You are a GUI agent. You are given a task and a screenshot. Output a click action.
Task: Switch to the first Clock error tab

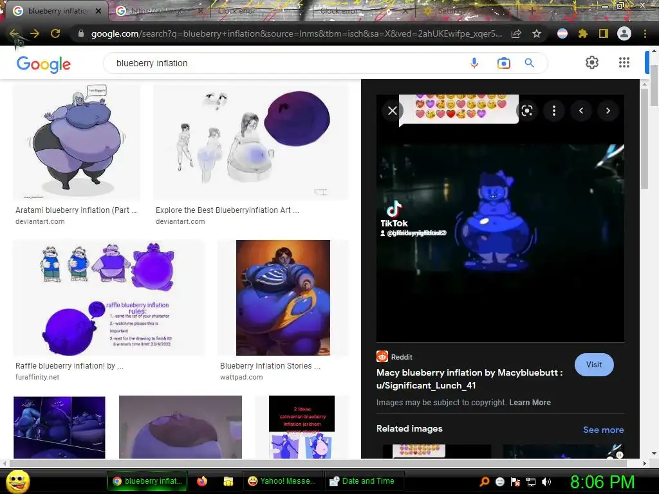(x=237, y=11)
